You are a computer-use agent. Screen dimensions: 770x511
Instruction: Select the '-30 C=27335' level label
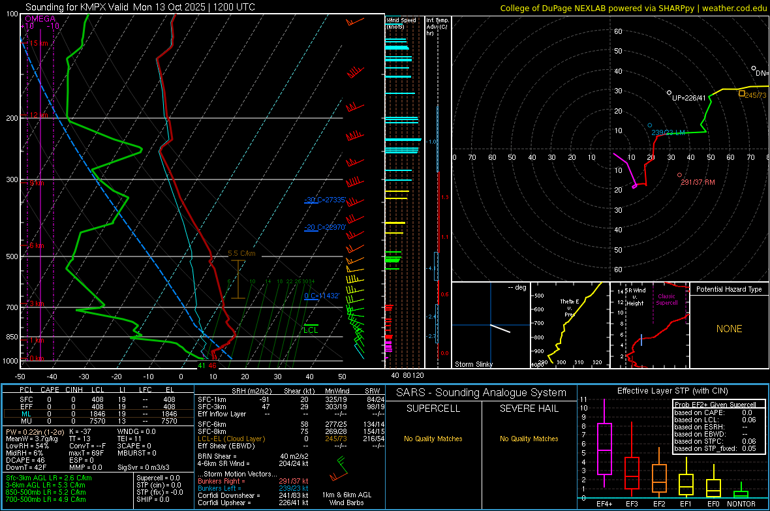(325, 200)
